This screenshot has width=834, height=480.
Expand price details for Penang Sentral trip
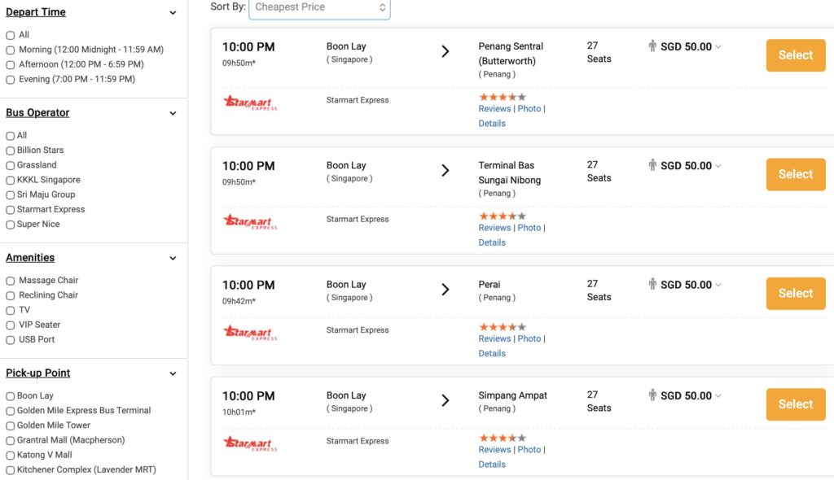(x=718, y=47)
